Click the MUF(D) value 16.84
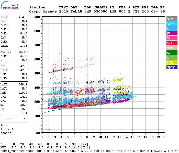 pos(23,52)
